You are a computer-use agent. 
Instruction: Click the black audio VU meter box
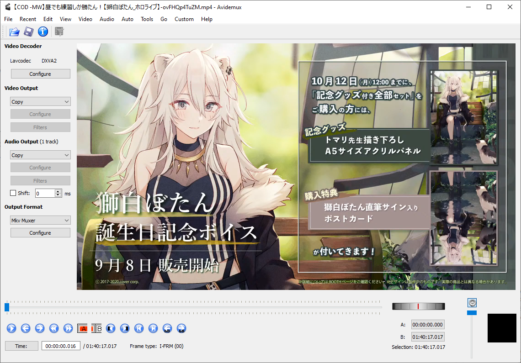point(502,328)
